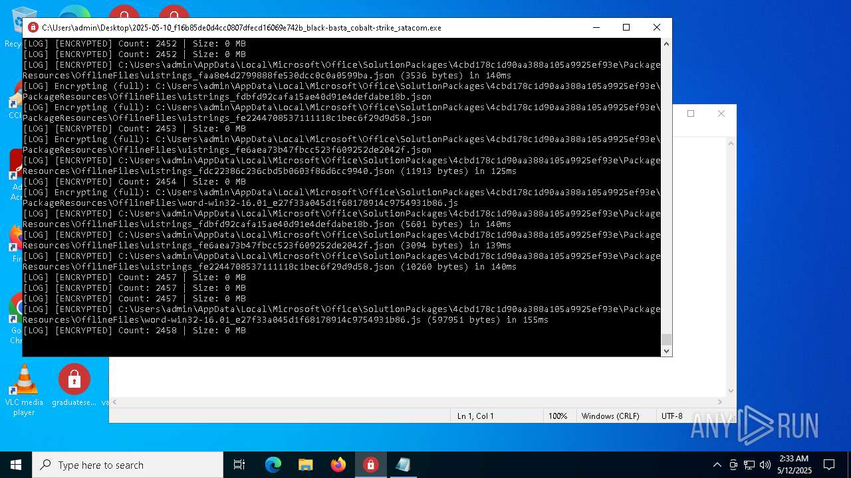The image size is (851, 478).
Task: Open the Start menu
Action: pos(16,465)
